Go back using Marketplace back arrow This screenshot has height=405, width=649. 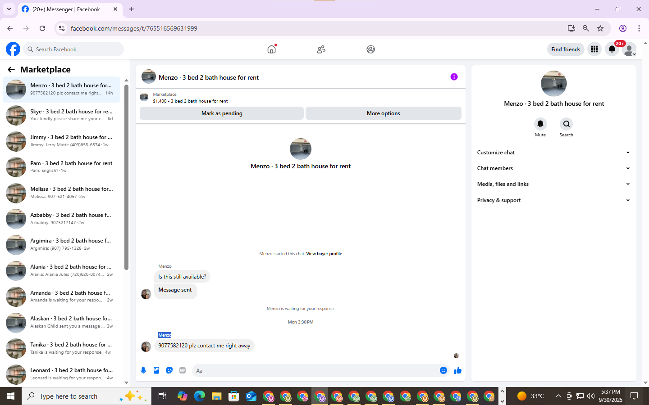tap(11, 69)
